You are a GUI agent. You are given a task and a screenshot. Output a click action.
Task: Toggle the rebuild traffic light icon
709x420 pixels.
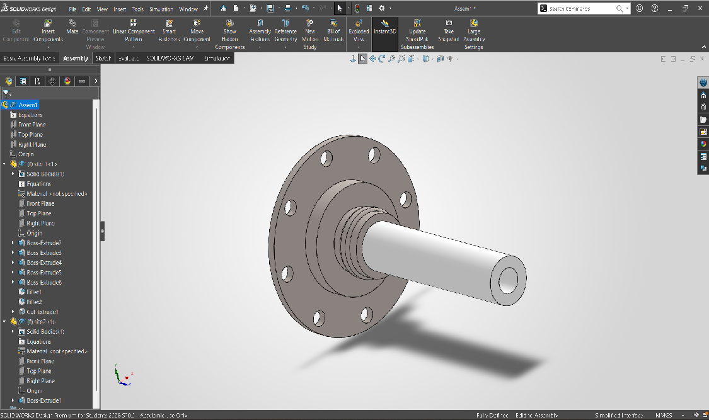pyautogui.click(x=357, y=9)
